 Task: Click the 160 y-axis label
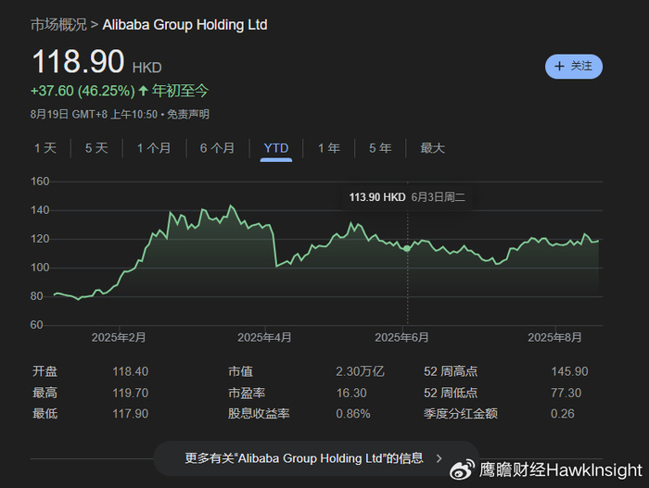tap(40, 181)
